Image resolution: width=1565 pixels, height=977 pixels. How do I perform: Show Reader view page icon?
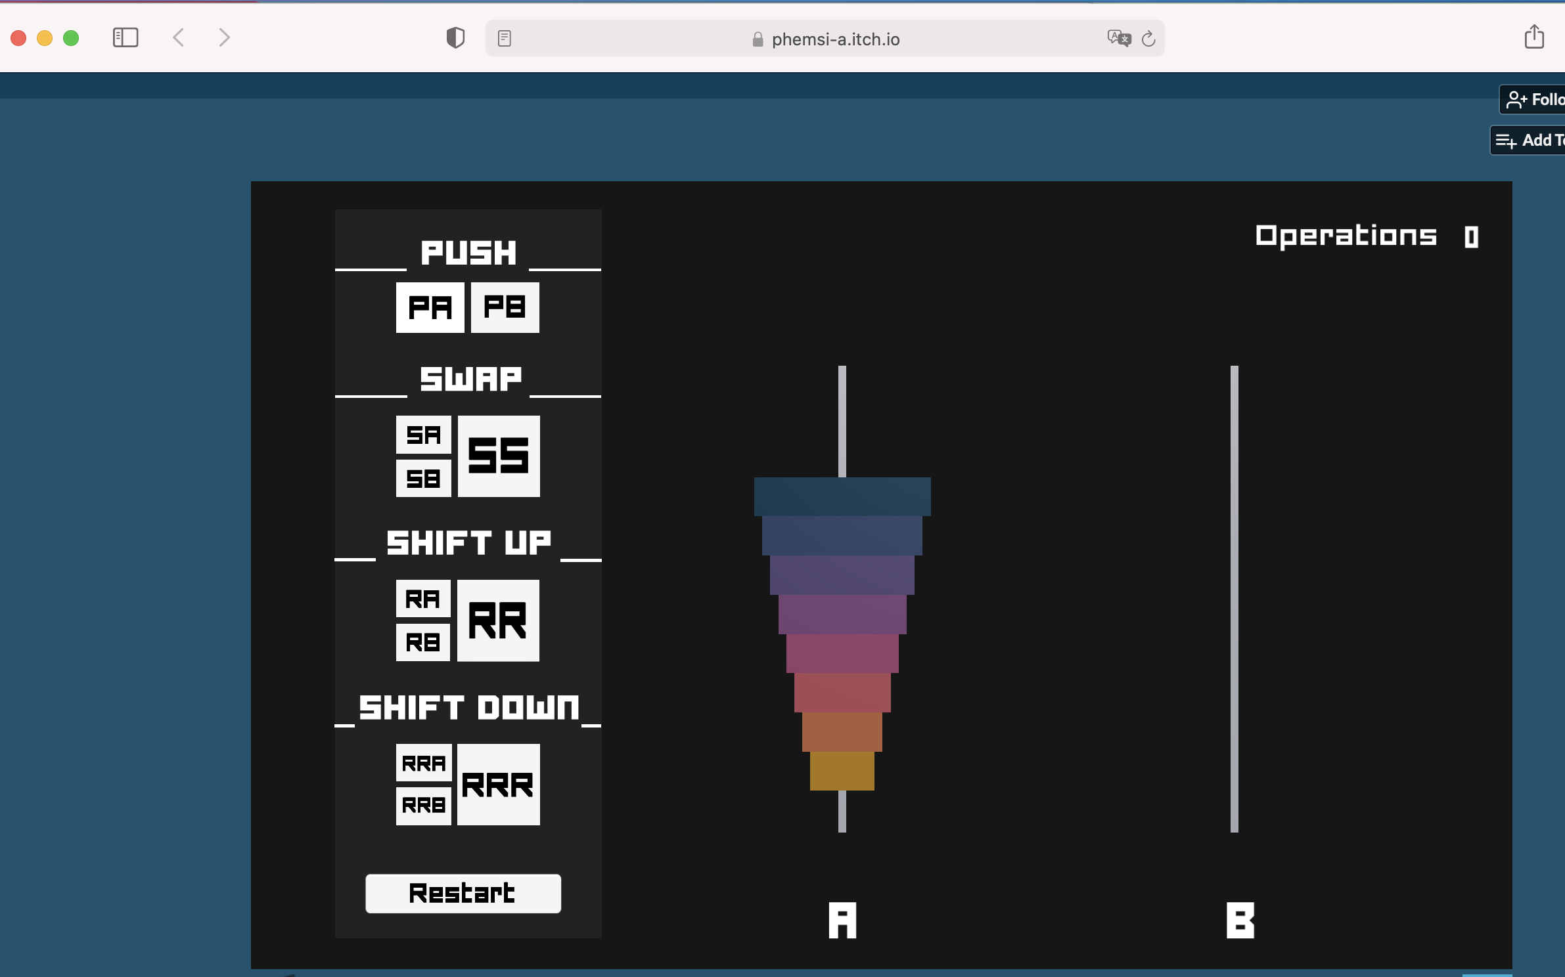505,39
